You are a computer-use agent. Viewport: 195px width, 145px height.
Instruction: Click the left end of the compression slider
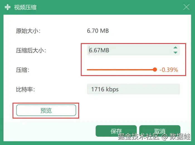click(88, 70)
